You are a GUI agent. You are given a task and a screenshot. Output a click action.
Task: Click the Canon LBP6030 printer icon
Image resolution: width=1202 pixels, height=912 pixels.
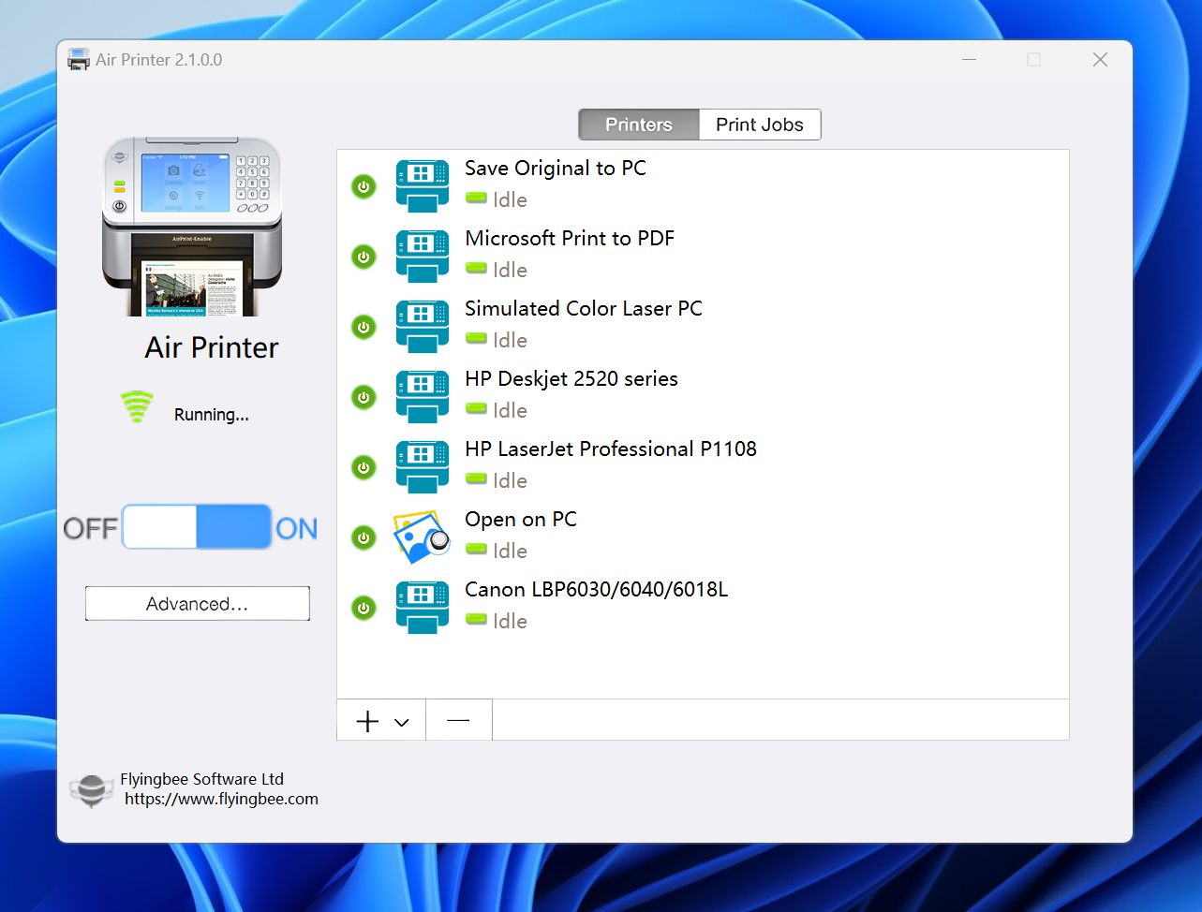[422, 608]
